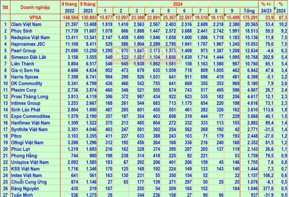
Task: Click the 'Gia vị Sơn Hà' name
Action: 25,70
